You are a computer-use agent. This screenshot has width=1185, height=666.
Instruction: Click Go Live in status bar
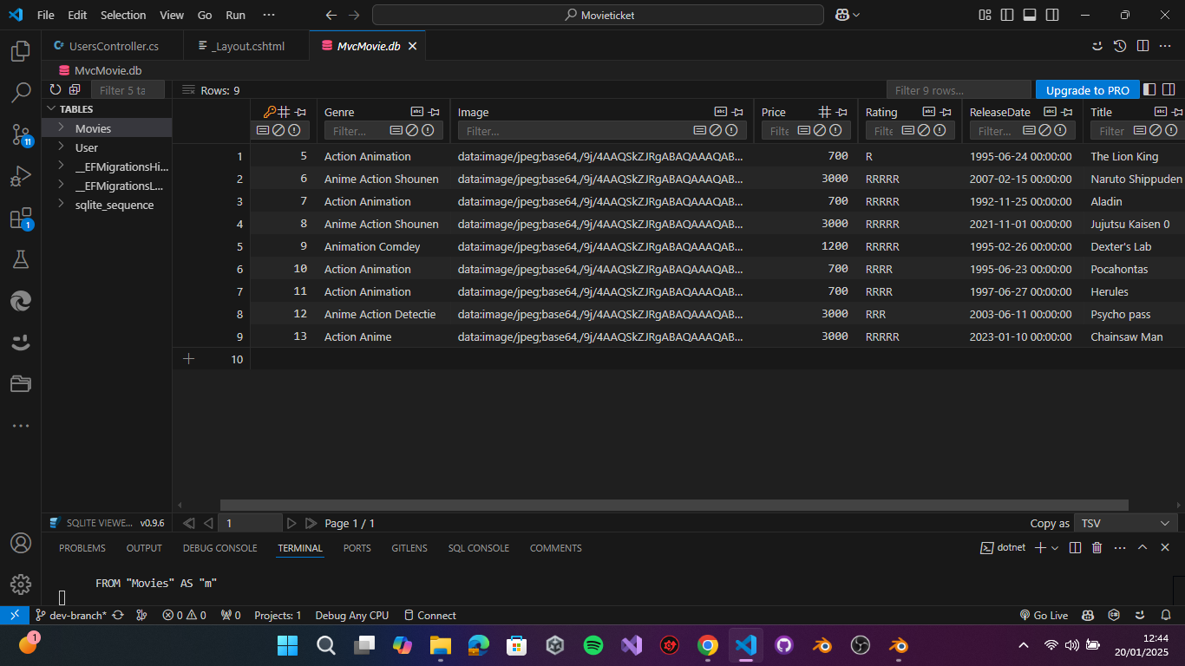coord(1044,615)
